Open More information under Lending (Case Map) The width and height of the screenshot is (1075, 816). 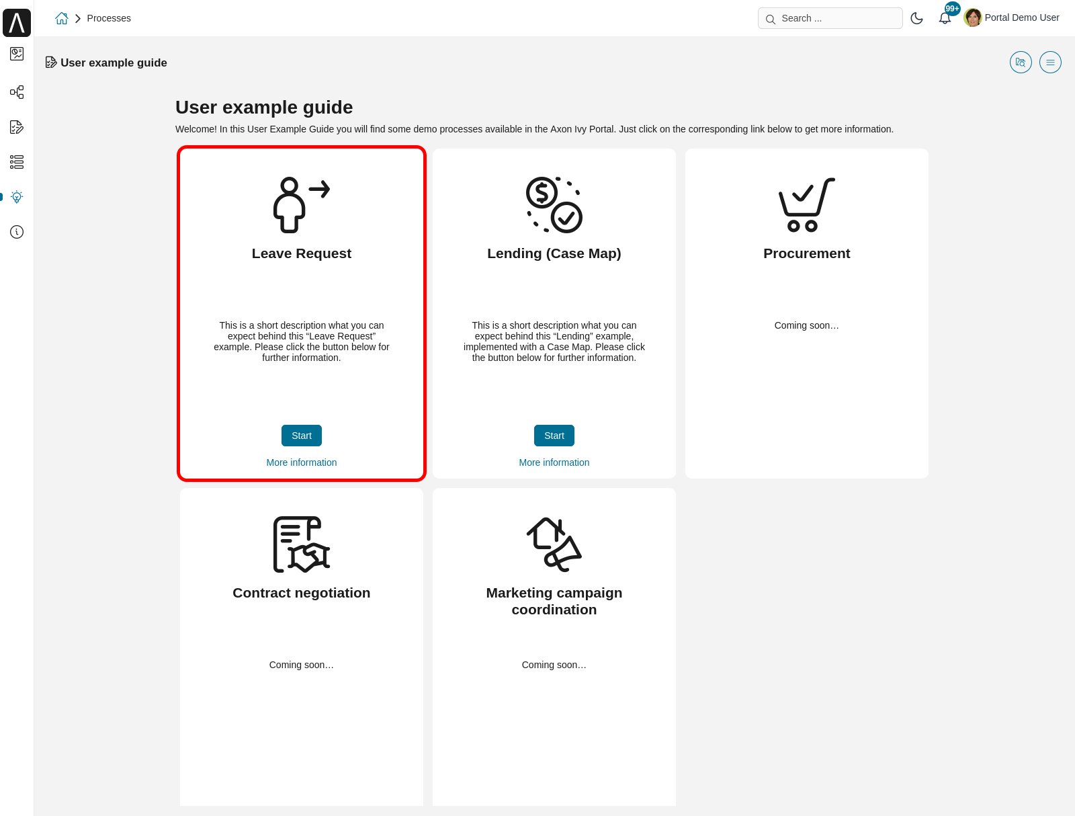coord(554,462)
